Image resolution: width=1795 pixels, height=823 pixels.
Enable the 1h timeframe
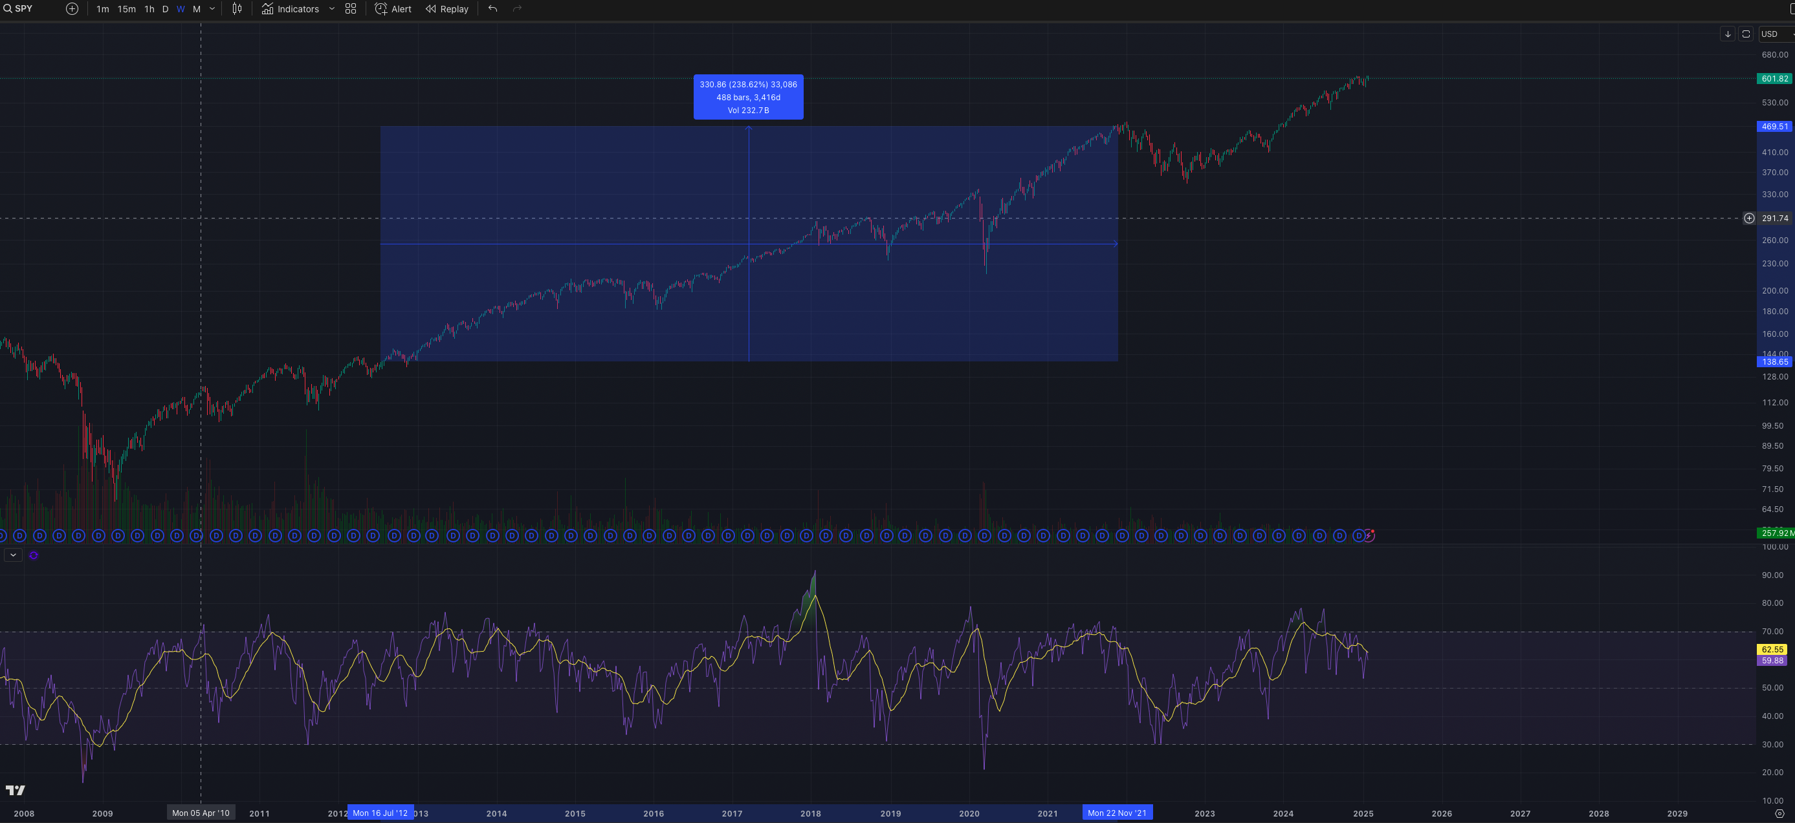point(148,9)
